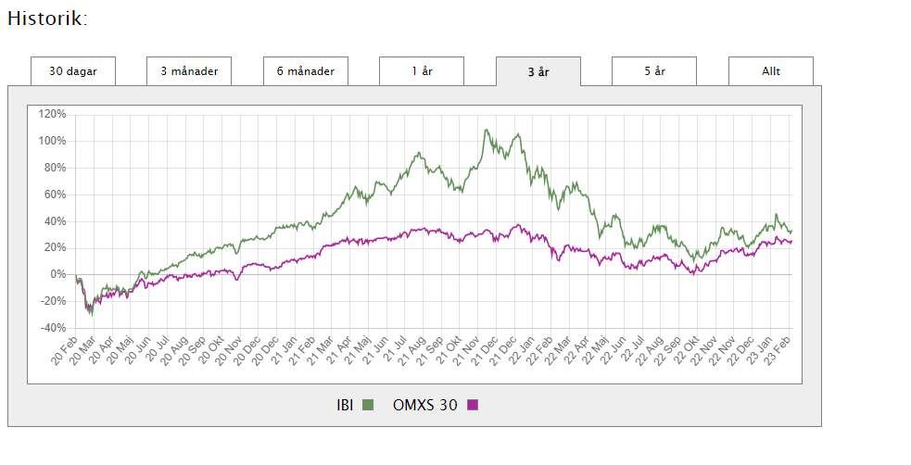Open the 6 månader history tab
Viewport: 911px width, 465px height.
tap(305, 71)
